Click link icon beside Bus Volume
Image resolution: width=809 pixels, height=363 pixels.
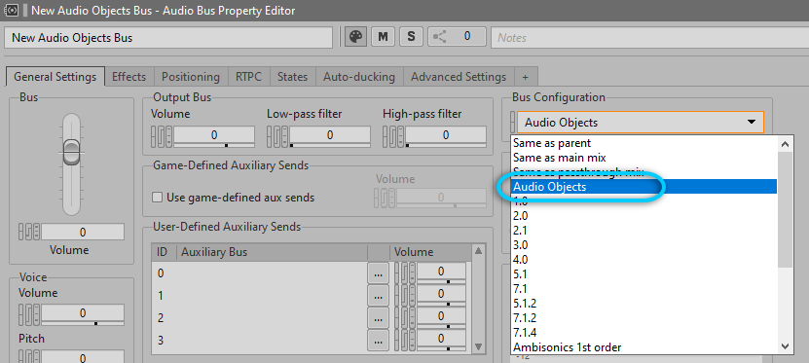pos(29,232)
